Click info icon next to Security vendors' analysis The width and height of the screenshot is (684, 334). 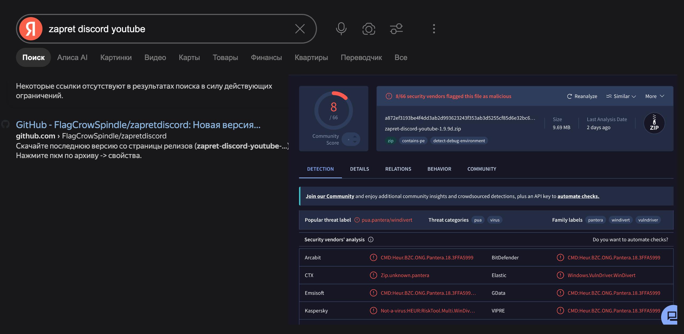click(x=371, y=239)
